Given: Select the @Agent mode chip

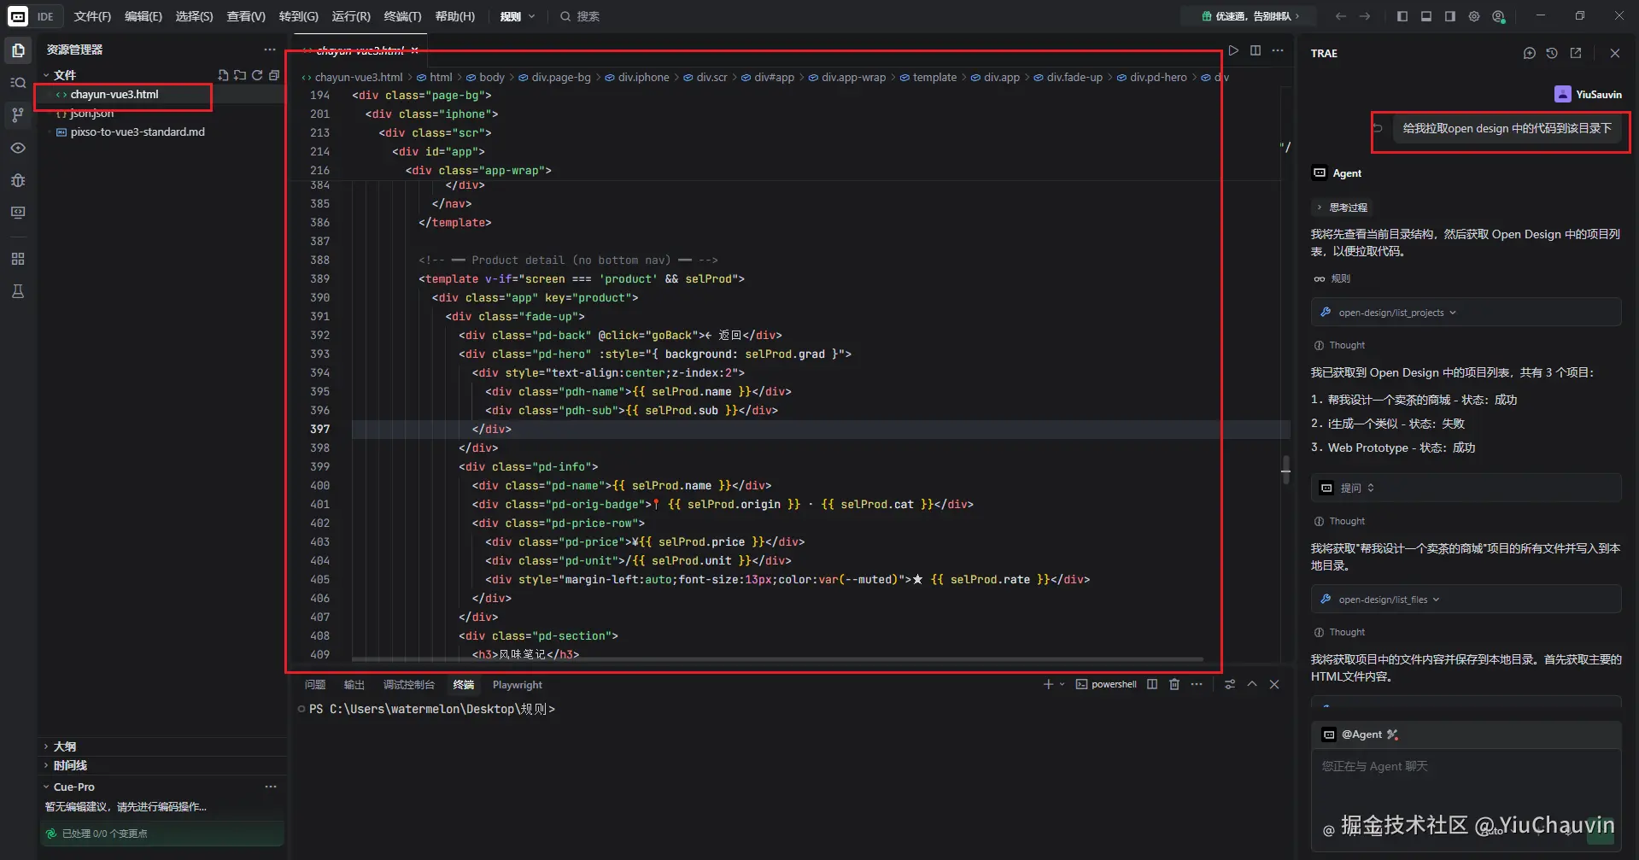Looking at the screenshot, I should pyautogui.click(x=1361, y=734).
